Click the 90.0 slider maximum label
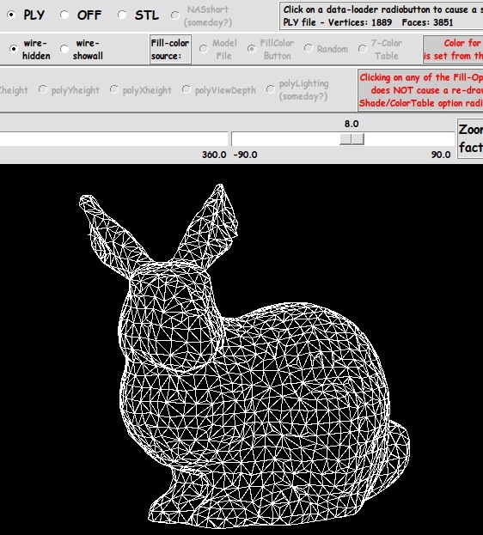The image size is (483, 535). pyautogui.click(x=441, y=155)
